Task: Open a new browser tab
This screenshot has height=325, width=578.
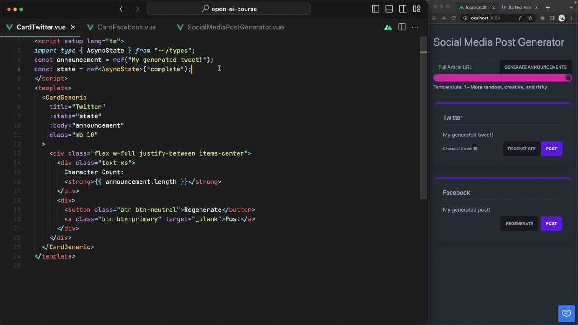Action: [x=548, y=7]
